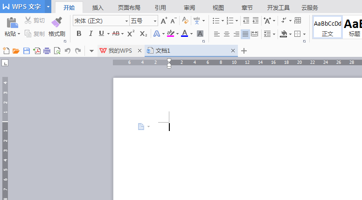Create new document from quick toolbar
Image resolution: width=362 pixels, height=200 pixels.
click(x=6, y=50)
